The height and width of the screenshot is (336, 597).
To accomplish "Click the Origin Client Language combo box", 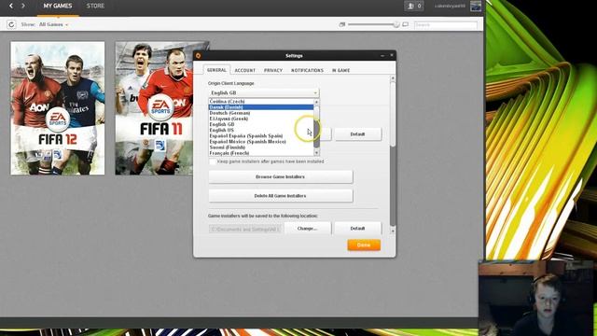I will click(x=264, y=92).
